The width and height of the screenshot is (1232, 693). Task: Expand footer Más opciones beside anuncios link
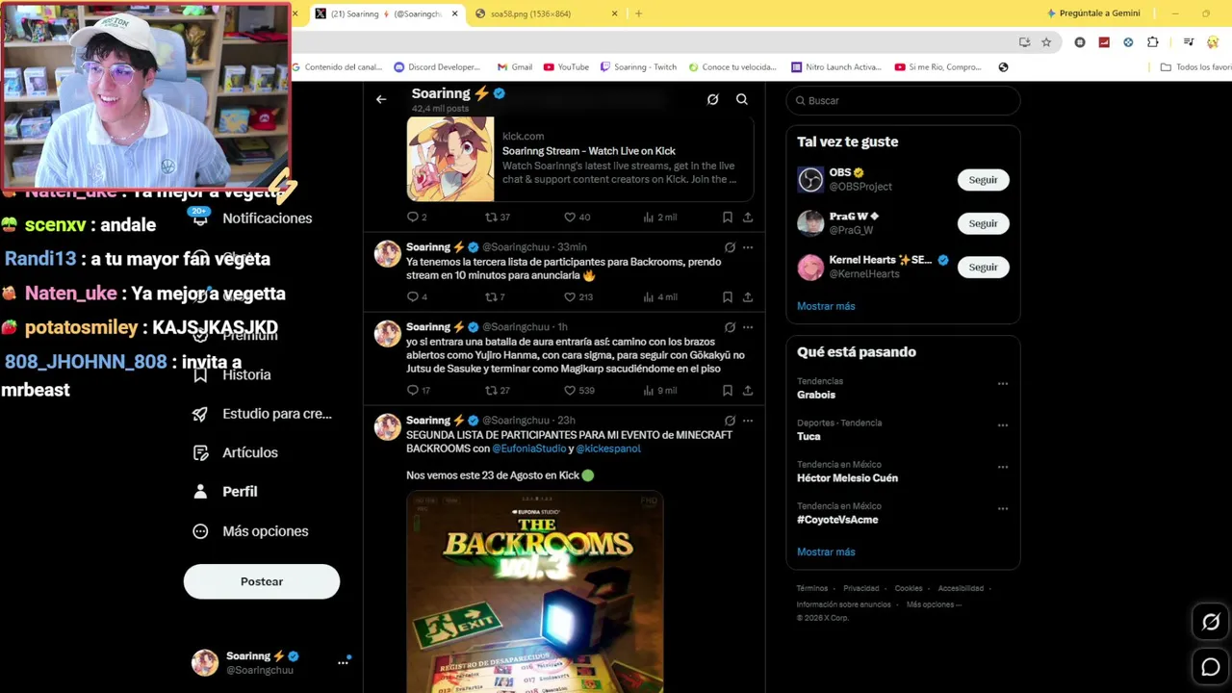coord(934,604)
